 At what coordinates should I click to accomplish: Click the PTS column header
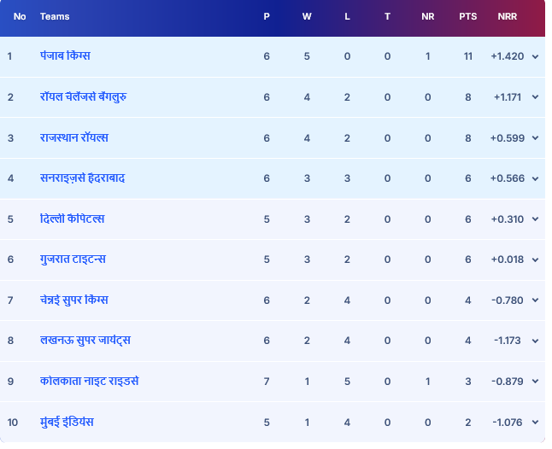[467, 16]
